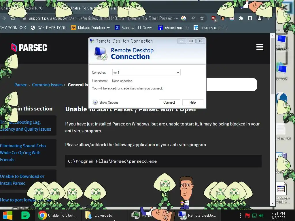Select the Network desktop icon
Viewport: 295px width, 221px height.
[282, 72]
